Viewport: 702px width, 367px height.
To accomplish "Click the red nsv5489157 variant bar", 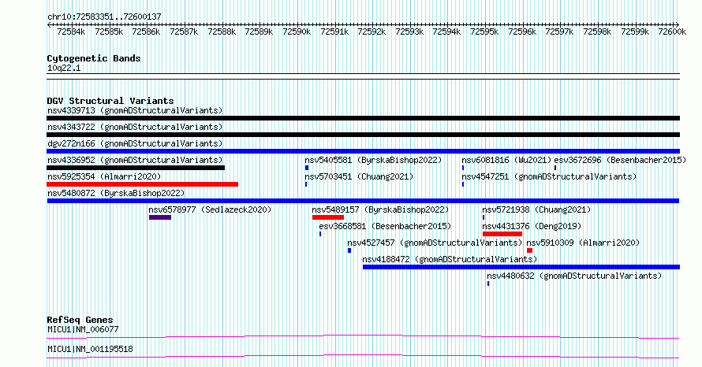I will point(328,217).
